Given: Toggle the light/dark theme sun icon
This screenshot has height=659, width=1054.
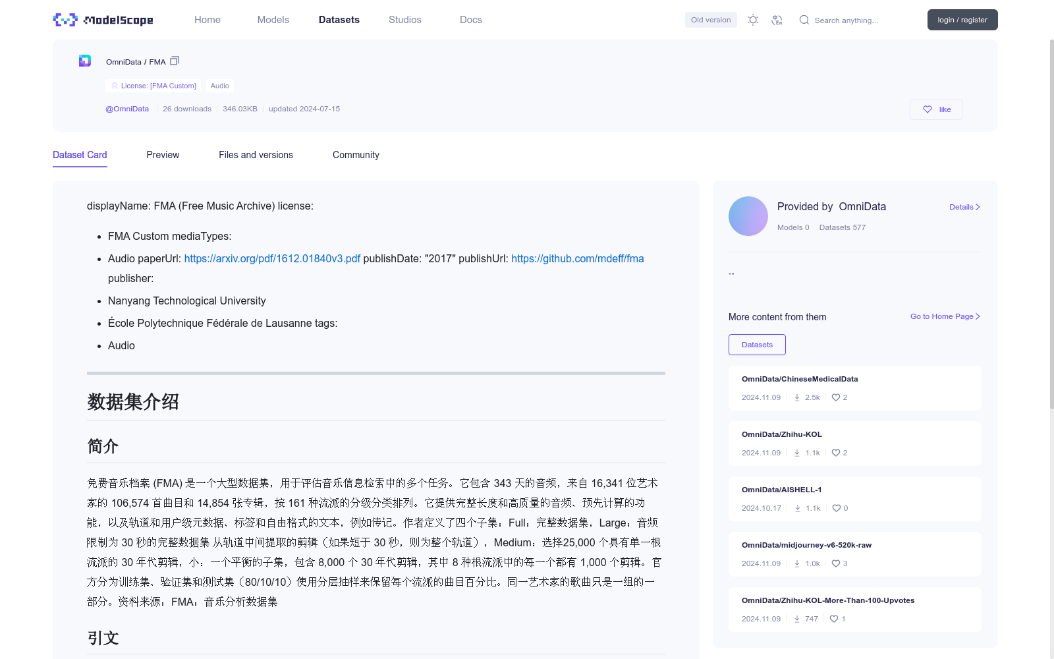Looking at the screenshot, I should click(753, 20).
